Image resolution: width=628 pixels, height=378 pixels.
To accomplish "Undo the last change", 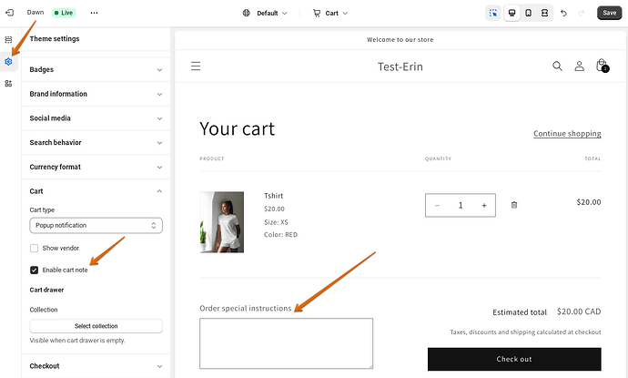I will click(564, 14).
